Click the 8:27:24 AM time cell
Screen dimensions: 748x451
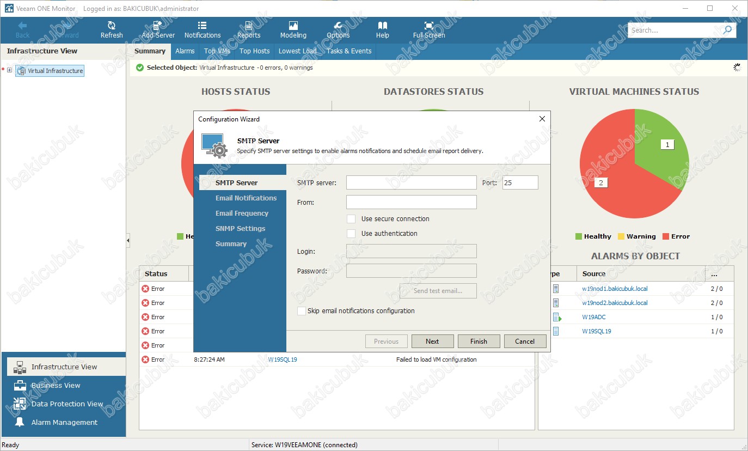coord(209,359)
